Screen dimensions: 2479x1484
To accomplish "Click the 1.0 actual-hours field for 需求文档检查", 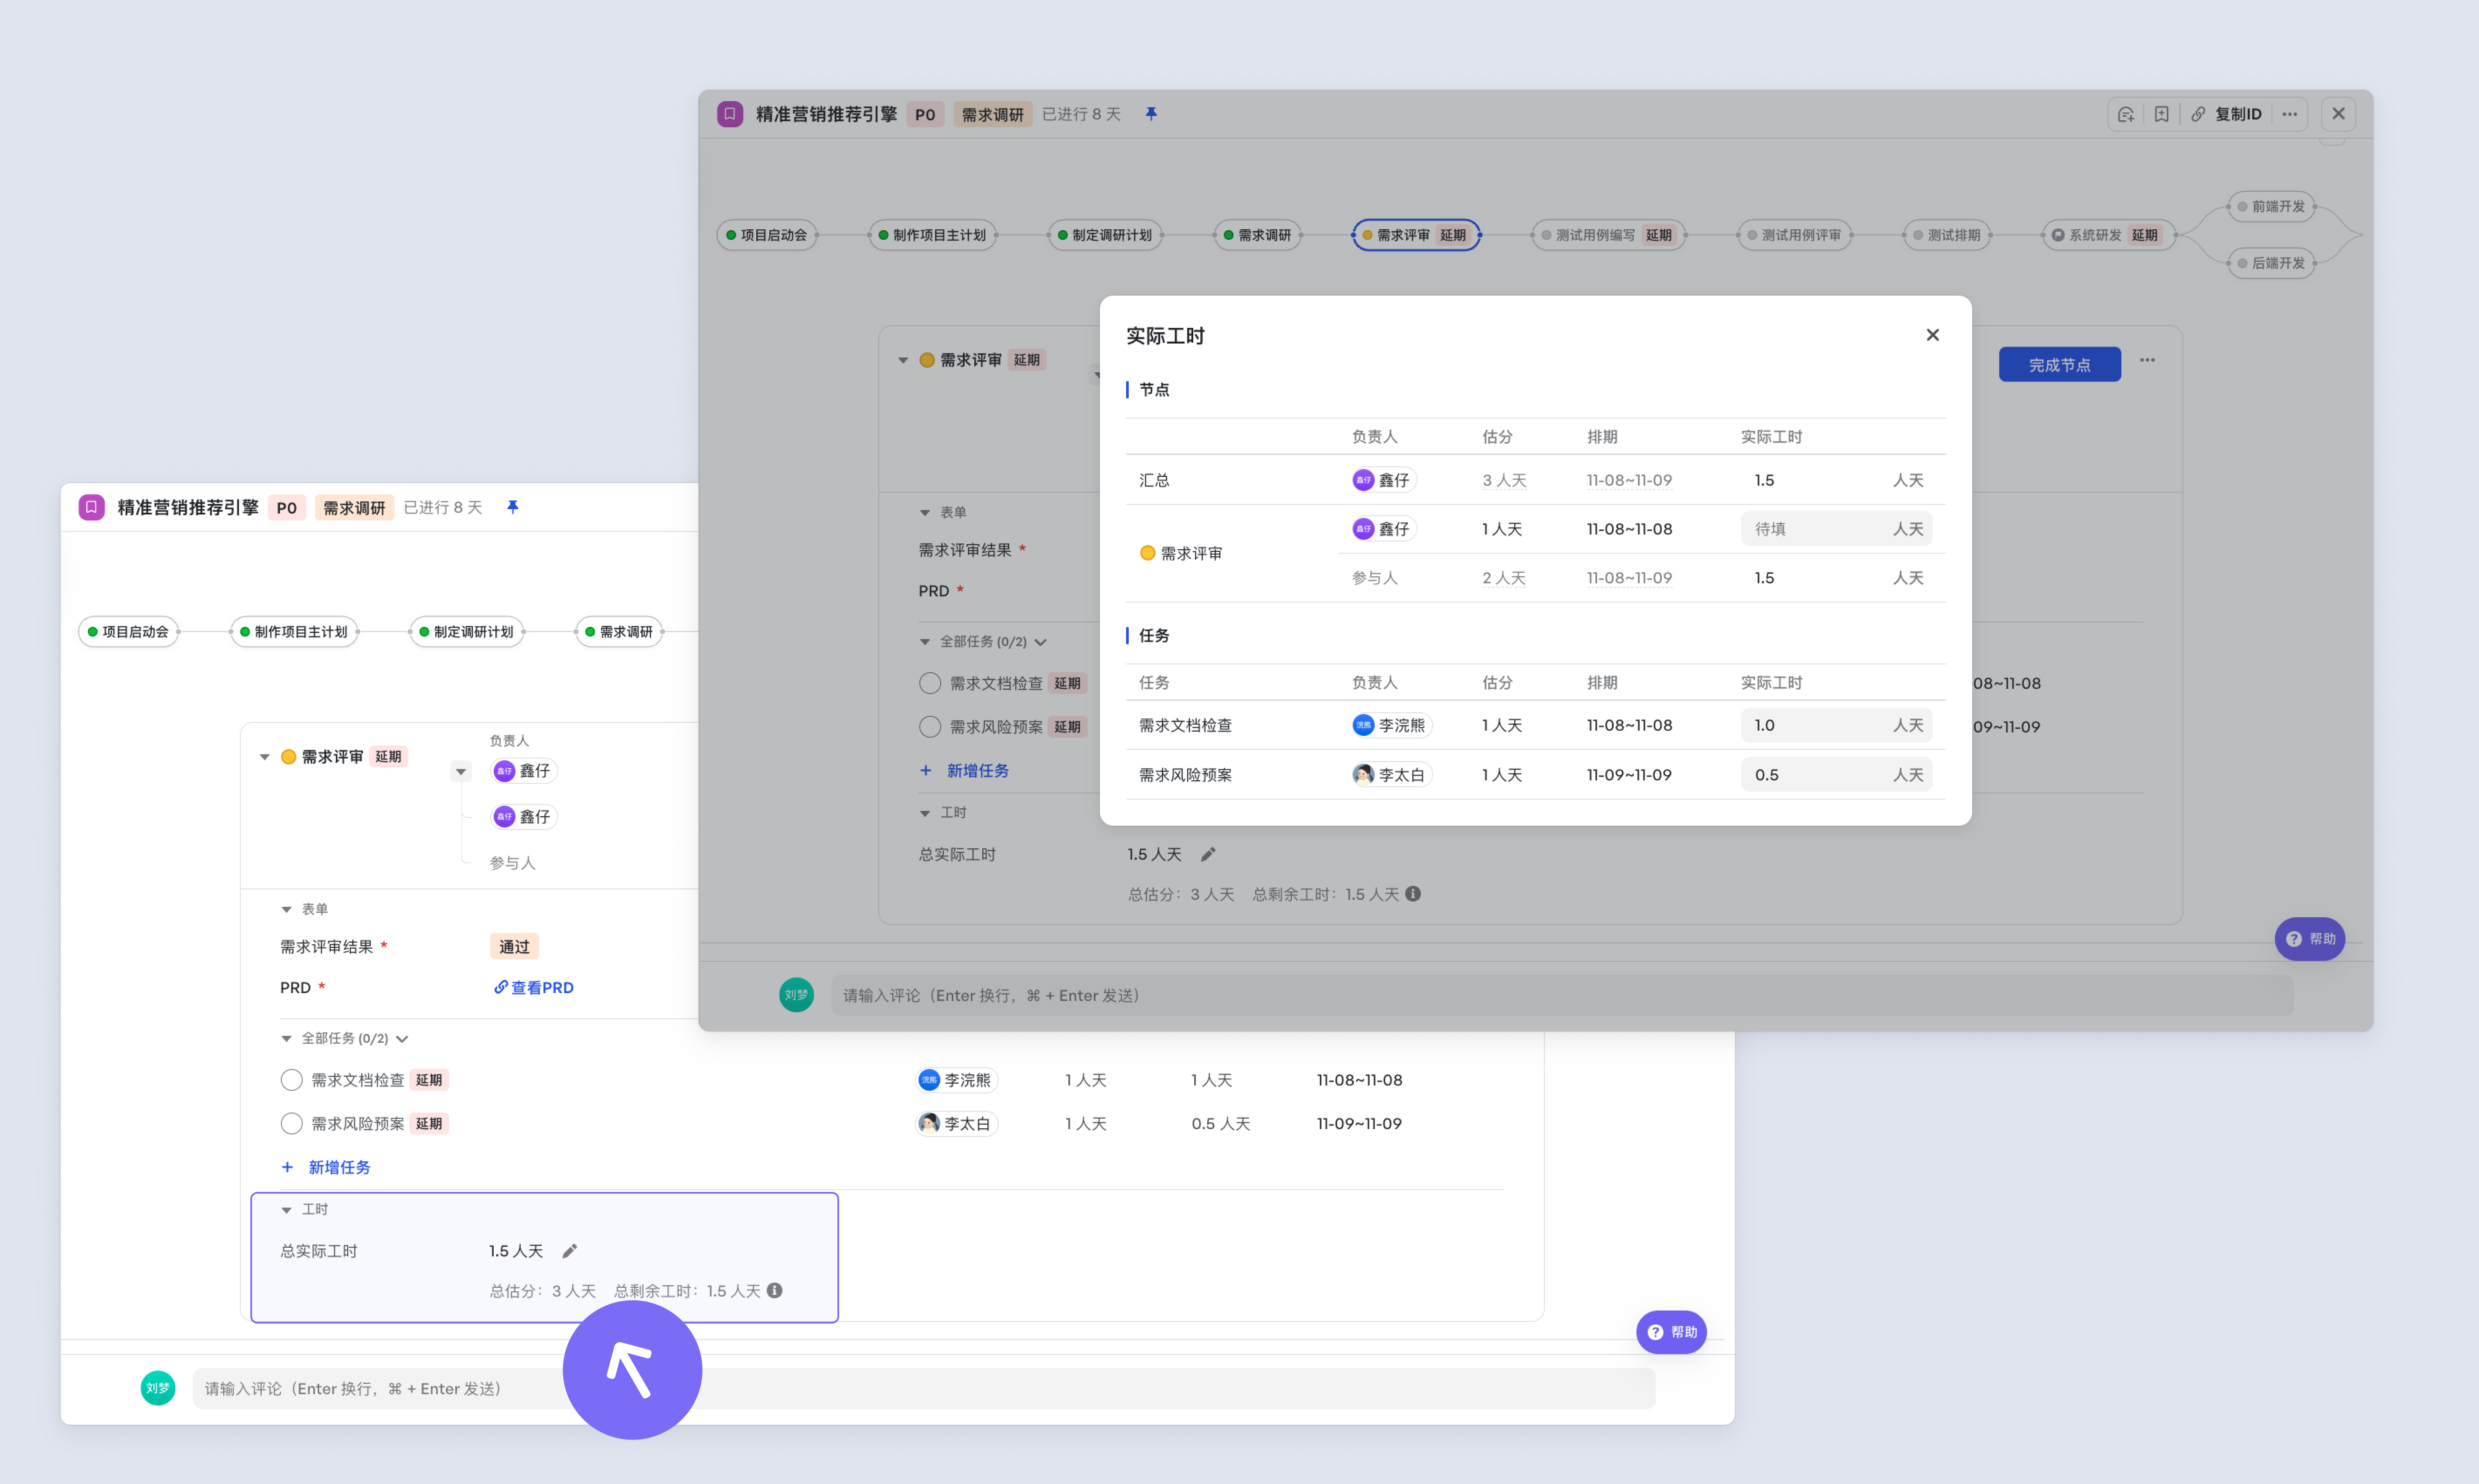I will 1837,725.
